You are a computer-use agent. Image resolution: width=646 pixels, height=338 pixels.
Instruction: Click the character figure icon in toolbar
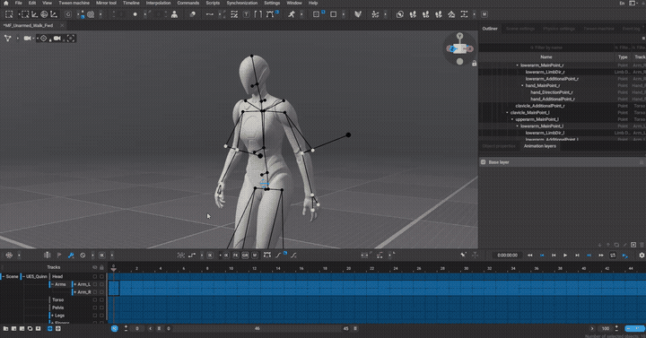(x=174, y=14)
